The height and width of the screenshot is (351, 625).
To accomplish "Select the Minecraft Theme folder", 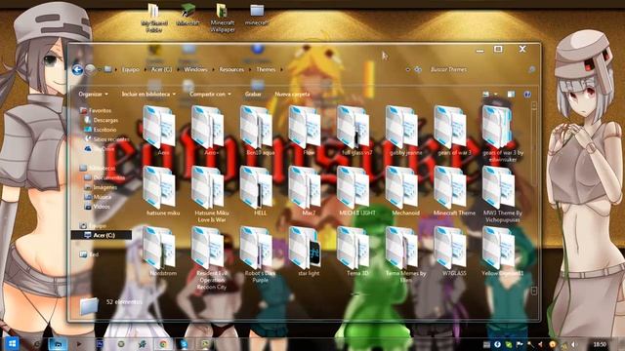I will tap(454, 191).
